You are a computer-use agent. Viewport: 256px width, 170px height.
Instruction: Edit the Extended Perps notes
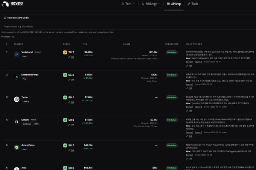coord(189,88)
